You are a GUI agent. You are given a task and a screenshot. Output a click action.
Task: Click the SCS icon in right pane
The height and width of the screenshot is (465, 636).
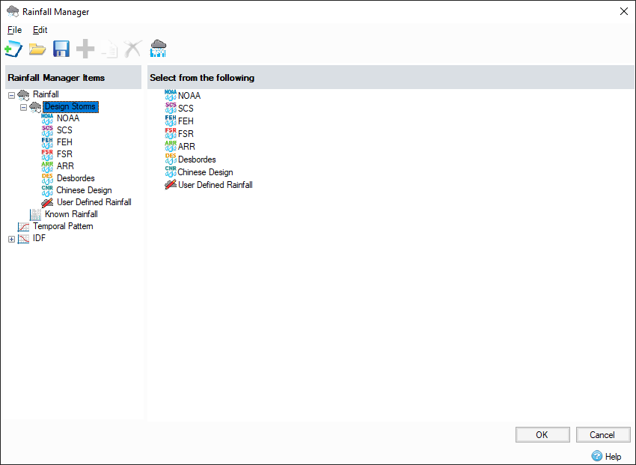[171, 108]
